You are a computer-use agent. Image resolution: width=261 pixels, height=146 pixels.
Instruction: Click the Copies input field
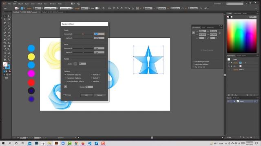89,87
